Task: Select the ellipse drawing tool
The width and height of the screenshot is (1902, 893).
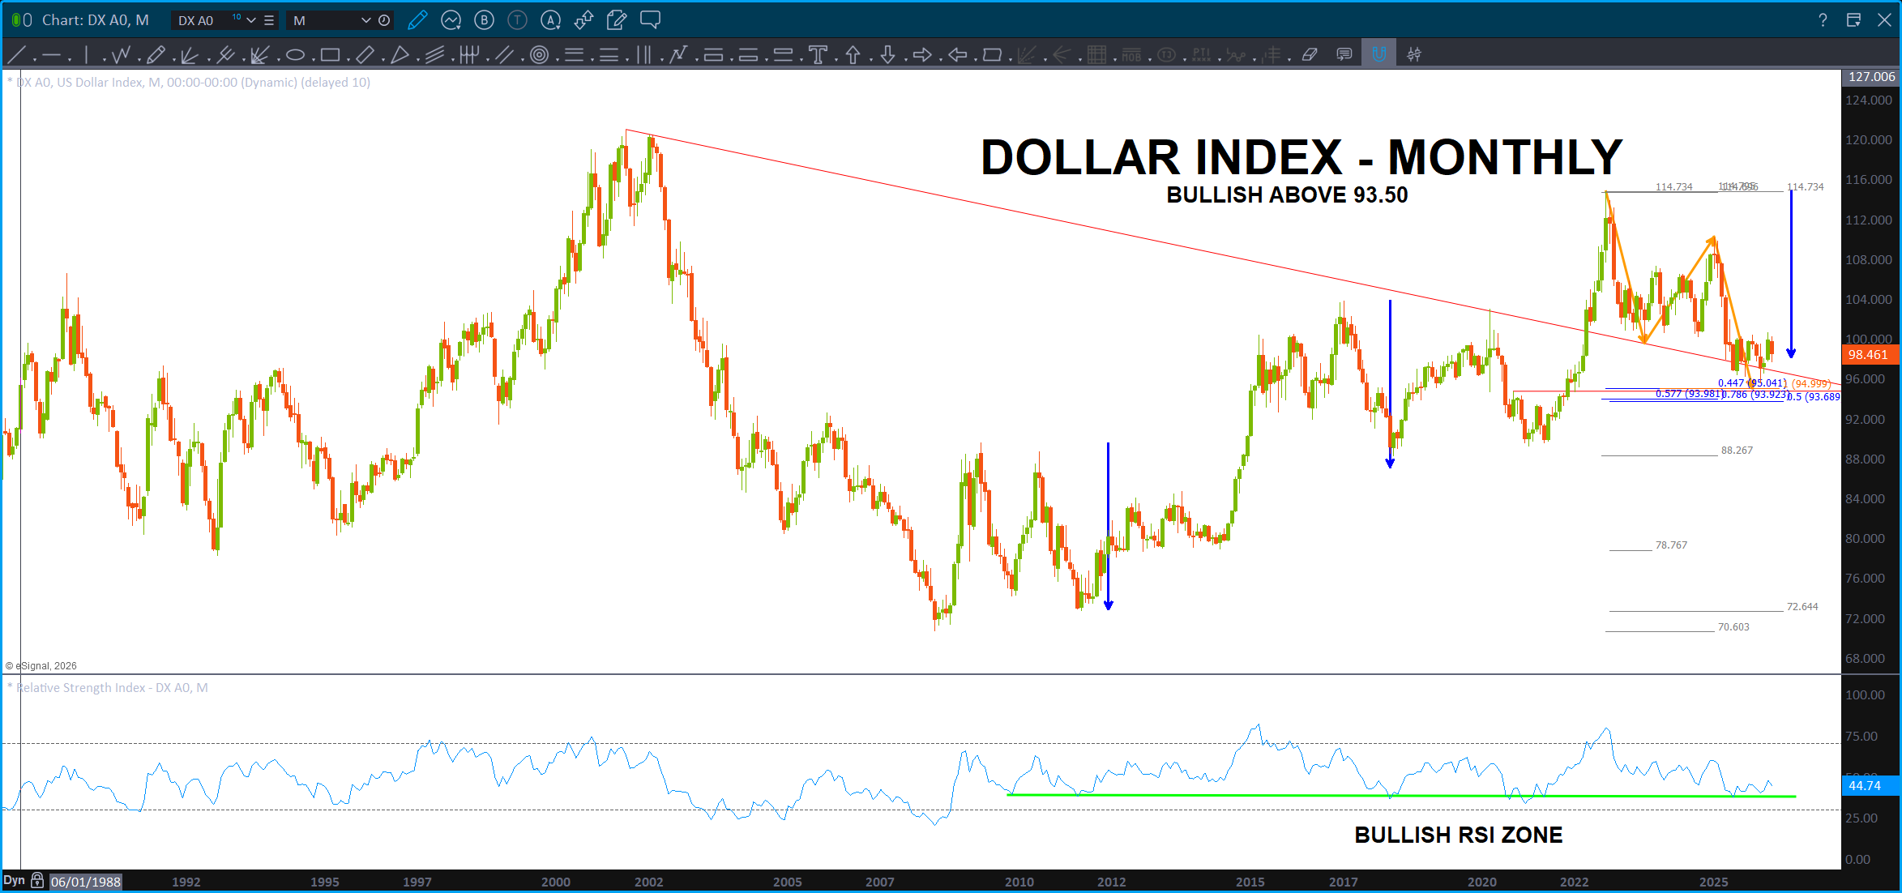Action: tap(295, 55)
